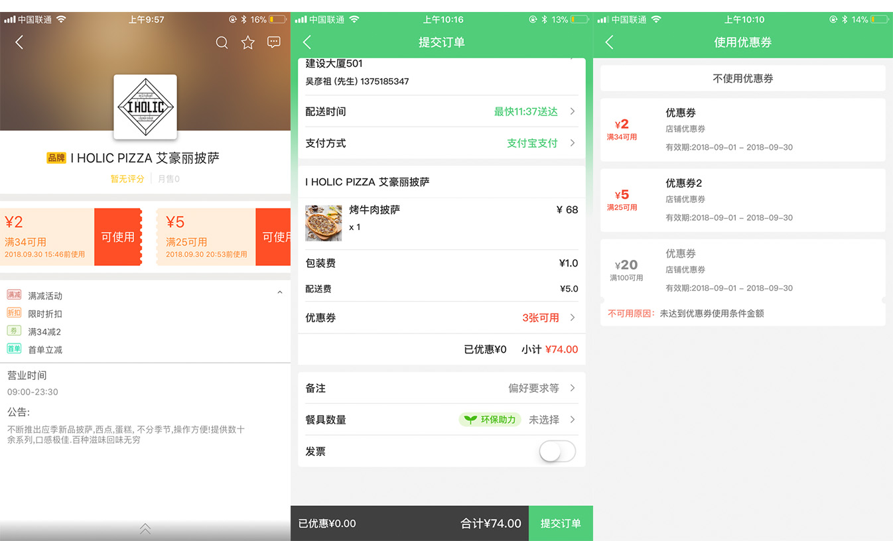Open the 优惠券 3张可用 row
The width and height of the screenshot is (893, 541).
(441, 318)
